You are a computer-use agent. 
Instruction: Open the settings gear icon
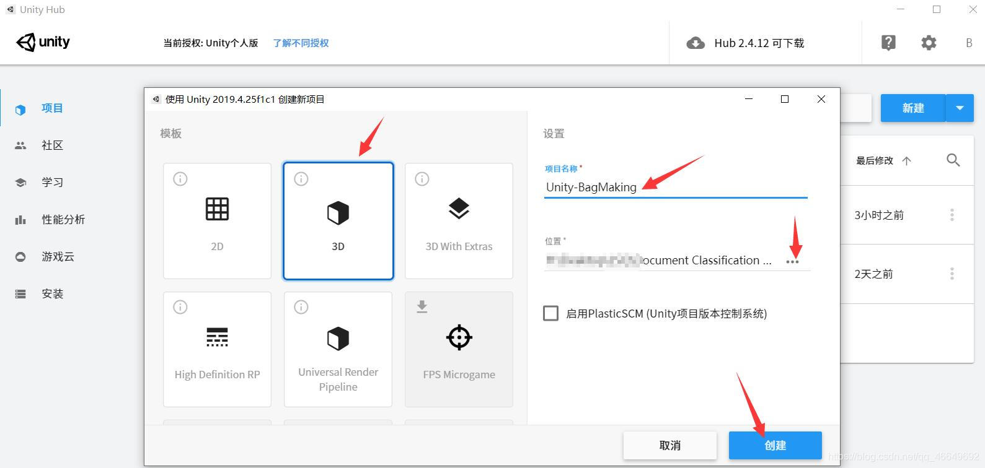pyautogui.click(x=929, y=43)
